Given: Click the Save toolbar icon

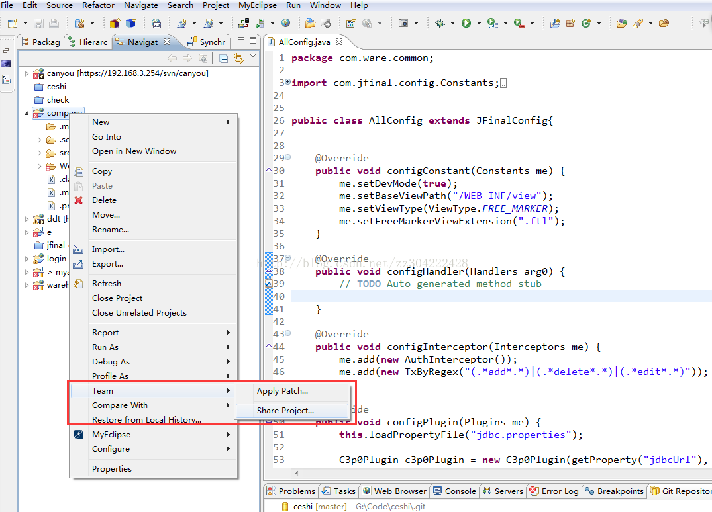Looking at the screenshot, I should tap(38, 23).
